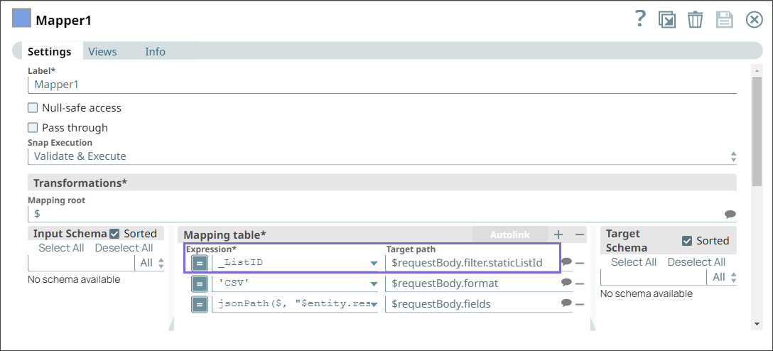Click the vertical scrollbar thumb
This screenshot has width=773, height=351.
757,131
